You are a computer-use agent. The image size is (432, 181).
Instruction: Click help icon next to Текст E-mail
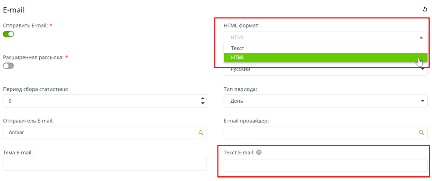(x=259, y=152)
